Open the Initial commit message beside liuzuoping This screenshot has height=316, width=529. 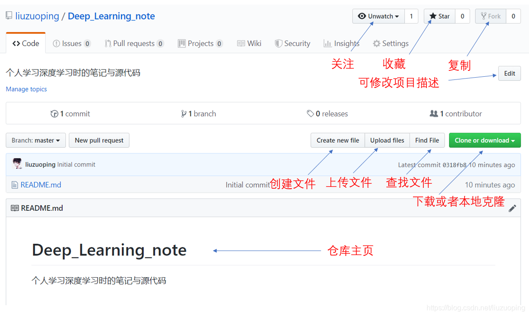pyautogui.click(x=76, y=165)
